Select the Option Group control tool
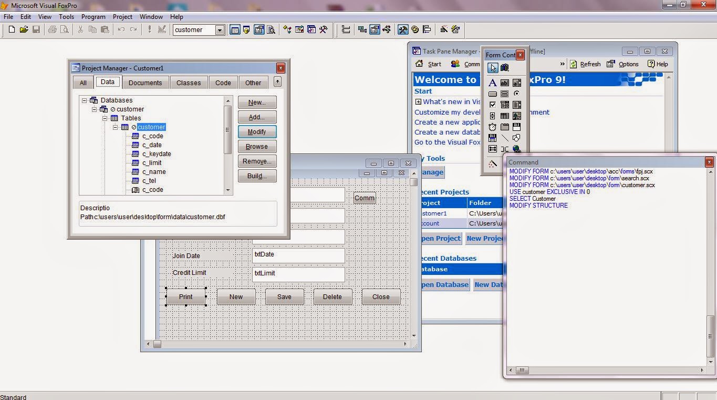 [x=517, y=94]
